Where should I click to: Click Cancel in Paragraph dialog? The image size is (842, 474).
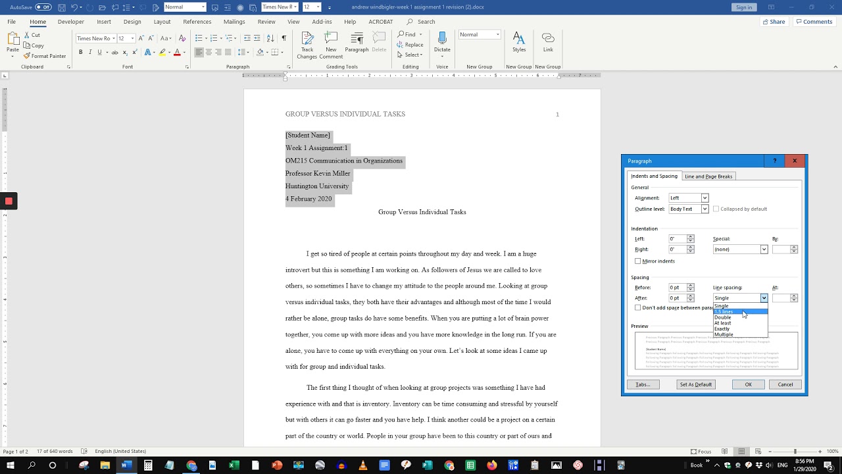click(785, 384)
